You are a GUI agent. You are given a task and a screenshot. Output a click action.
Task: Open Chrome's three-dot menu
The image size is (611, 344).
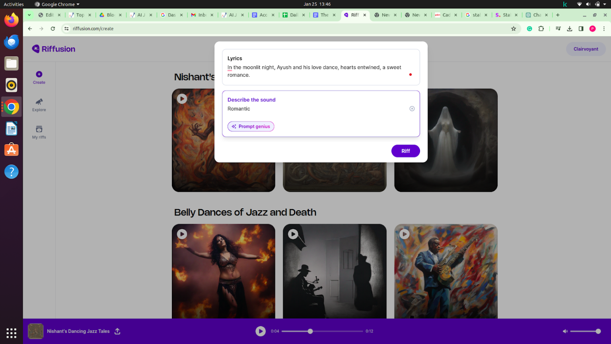click(604, 28)
